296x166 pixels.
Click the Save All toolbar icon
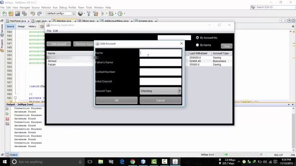25,13
